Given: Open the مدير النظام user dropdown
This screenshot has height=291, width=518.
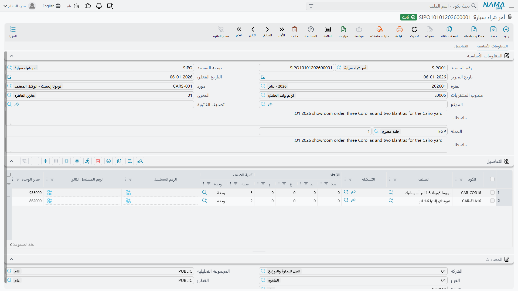Looking at the screenshot, I should tap(19, 6).
